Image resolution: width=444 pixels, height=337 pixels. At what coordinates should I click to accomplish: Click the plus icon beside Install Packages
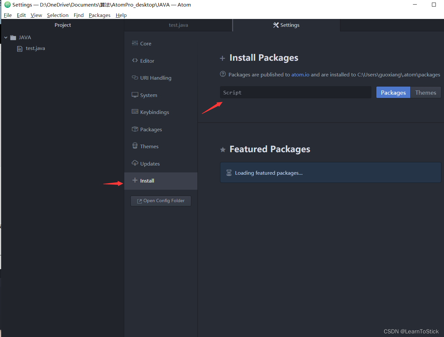tap(222, 58)
